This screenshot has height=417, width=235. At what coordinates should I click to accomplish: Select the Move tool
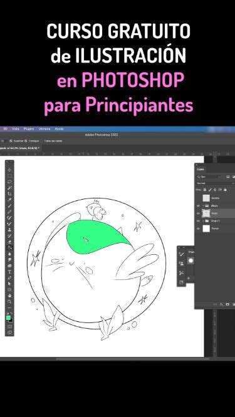click(10, 170)
